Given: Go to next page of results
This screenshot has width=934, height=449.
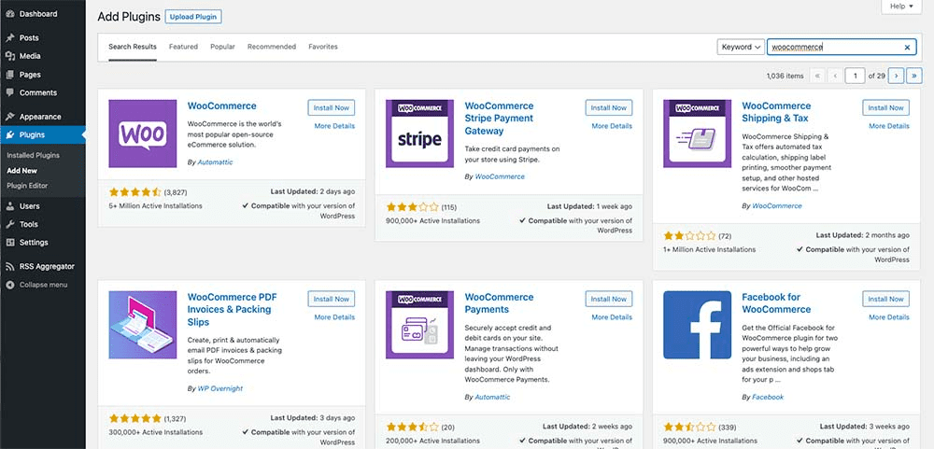Looking at the screenshot, I should [x=896, y=76].
